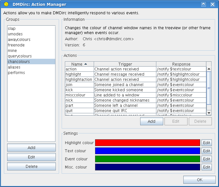
Task: Sort actions by the Response column header
Action: (x=181, y=64)
